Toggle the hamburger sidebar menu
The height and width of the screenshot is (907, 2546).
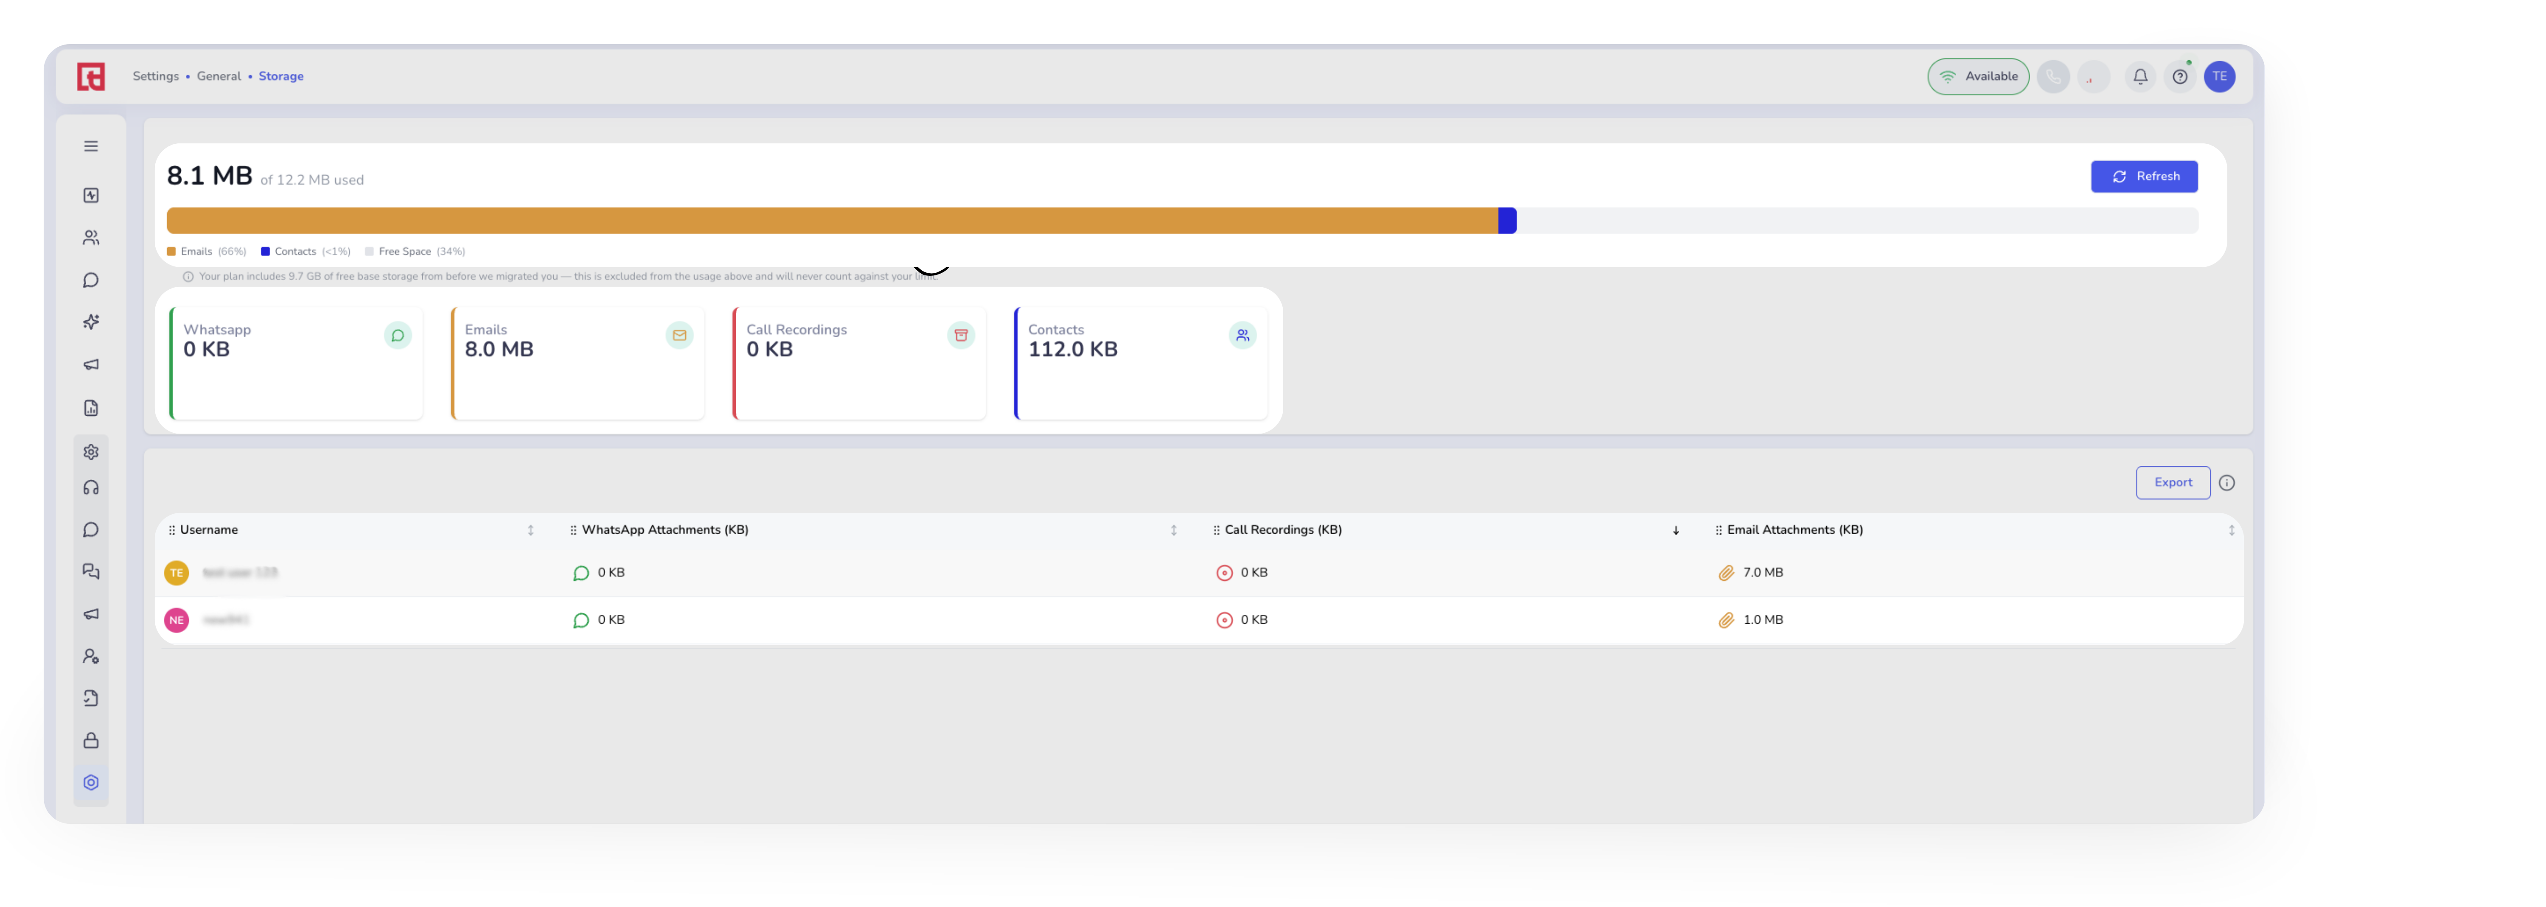click(91, 146)
